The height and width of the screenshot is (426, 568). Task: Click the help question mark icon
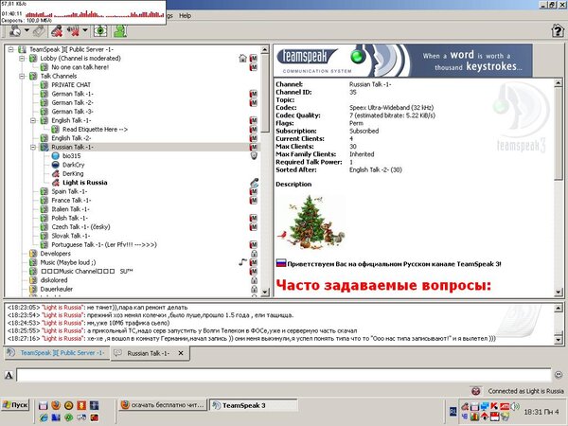coord(557,30)
